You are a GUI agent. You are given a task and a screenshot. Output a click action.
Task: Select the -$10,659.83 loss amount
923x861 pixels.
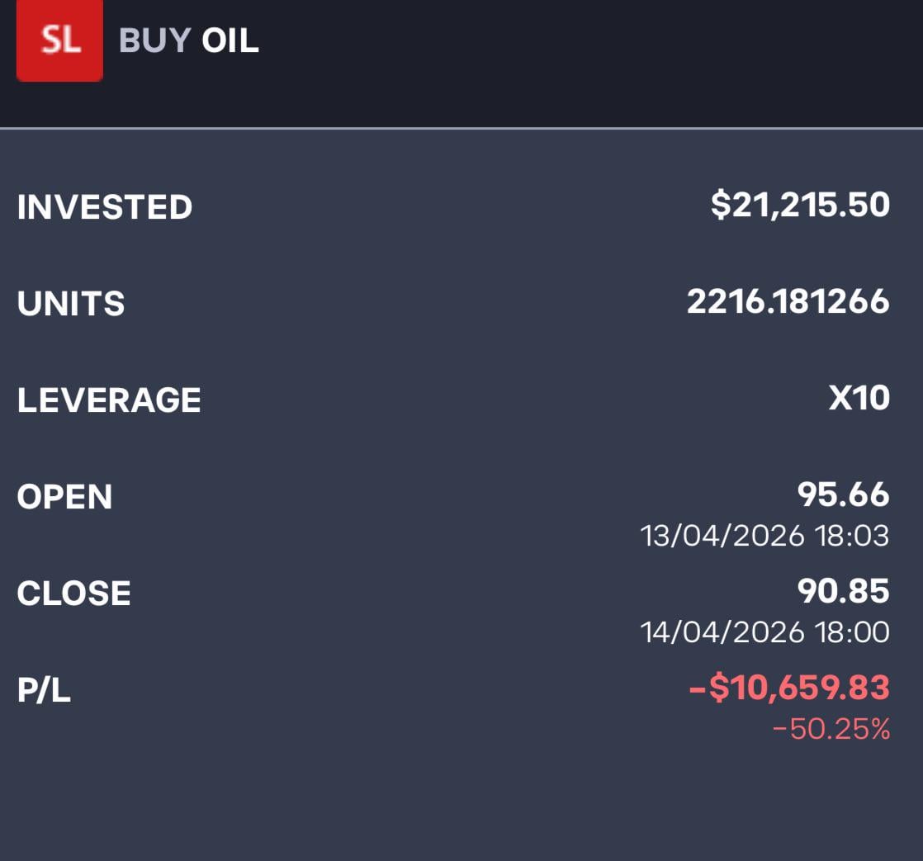pos(788,688)
